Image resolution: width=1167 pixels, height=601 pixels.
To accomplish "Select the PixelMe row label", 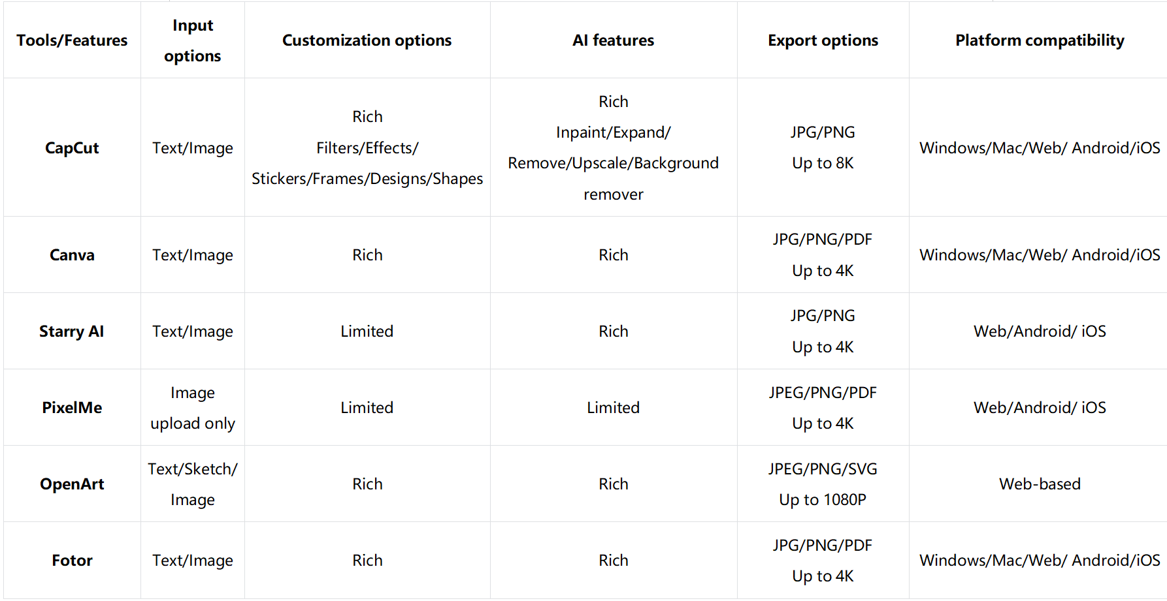I will tap(72, 408).
